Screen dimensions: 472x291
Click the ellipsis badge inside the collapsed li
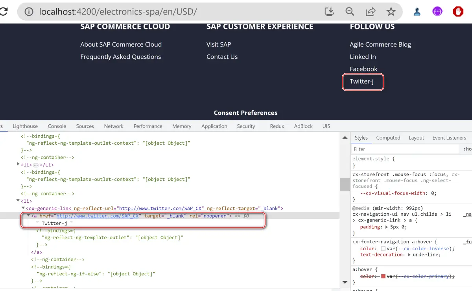35,165
